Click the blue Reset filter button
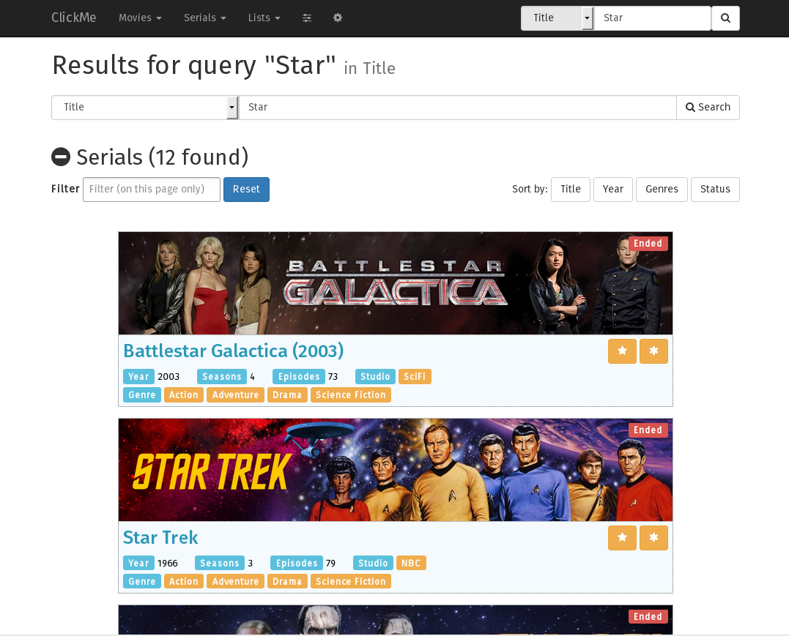This screenshot has height=636, width=789. 246,189
